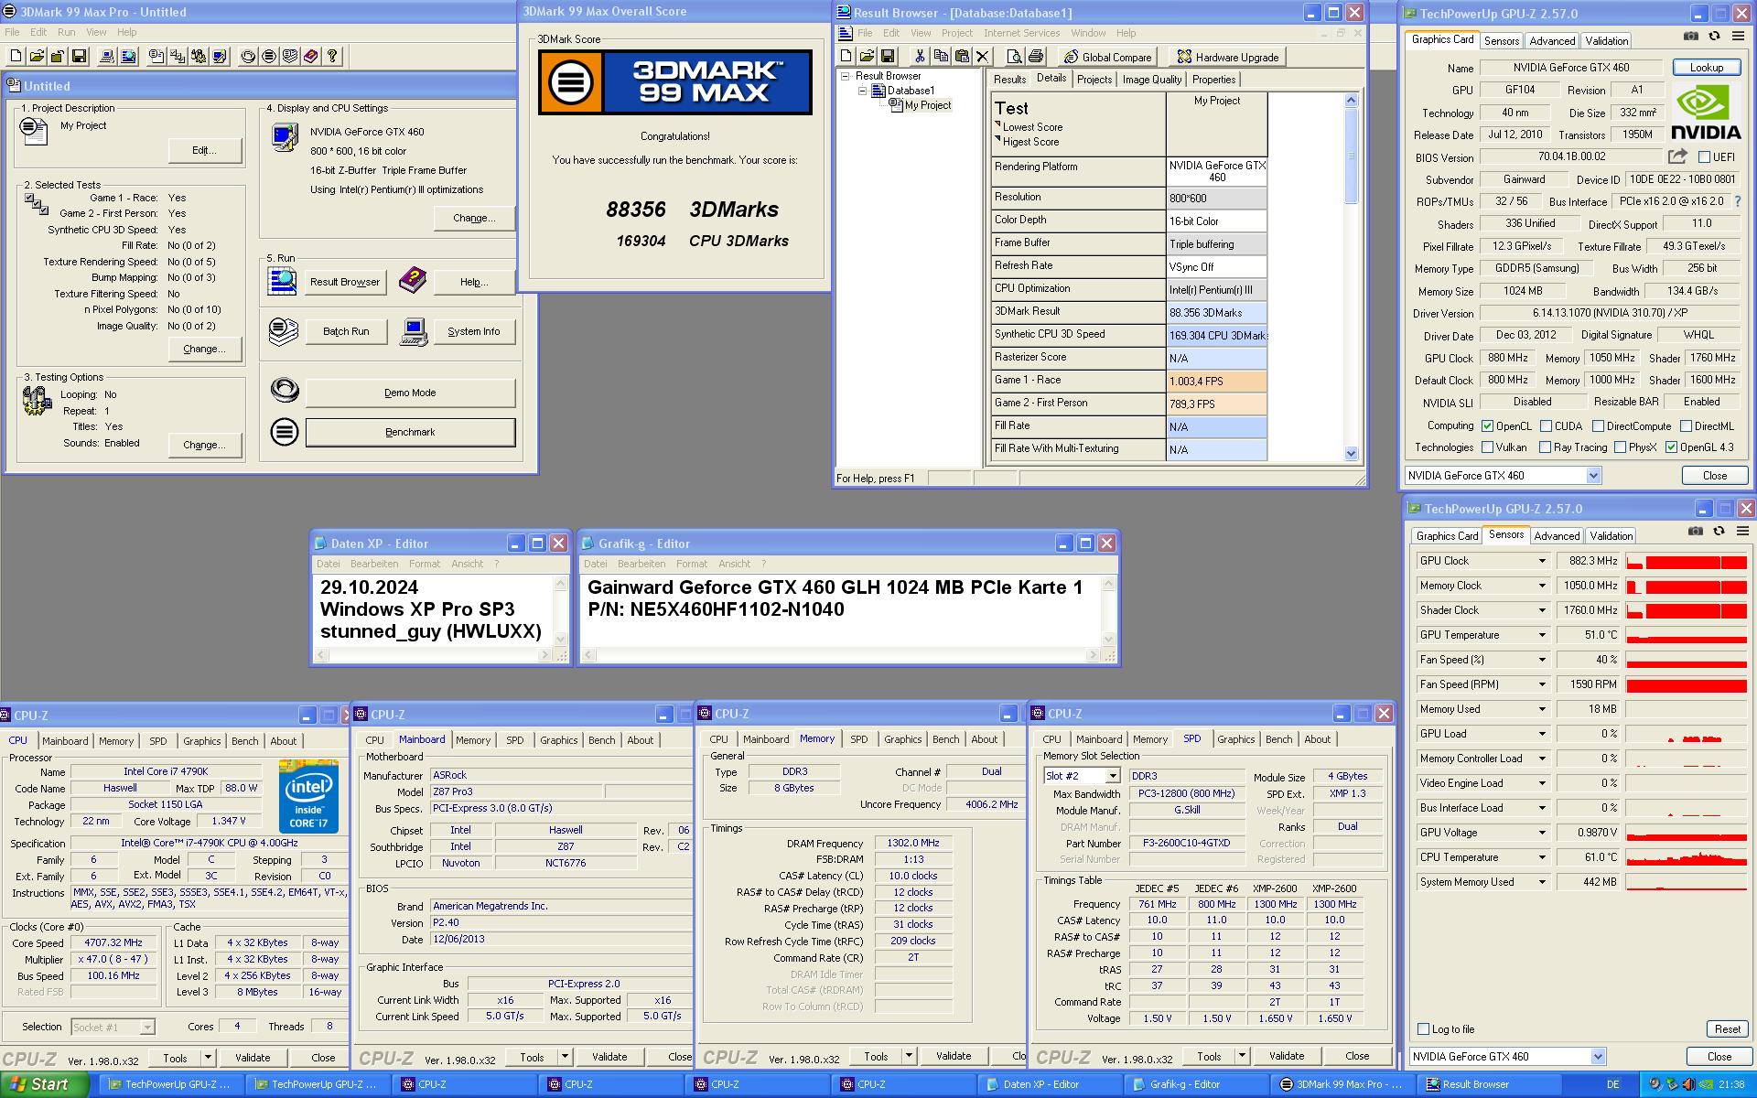1757x1098 pixels.
Task: Click the GPU Clock red sensor graph
Action: pos(1687,561)
